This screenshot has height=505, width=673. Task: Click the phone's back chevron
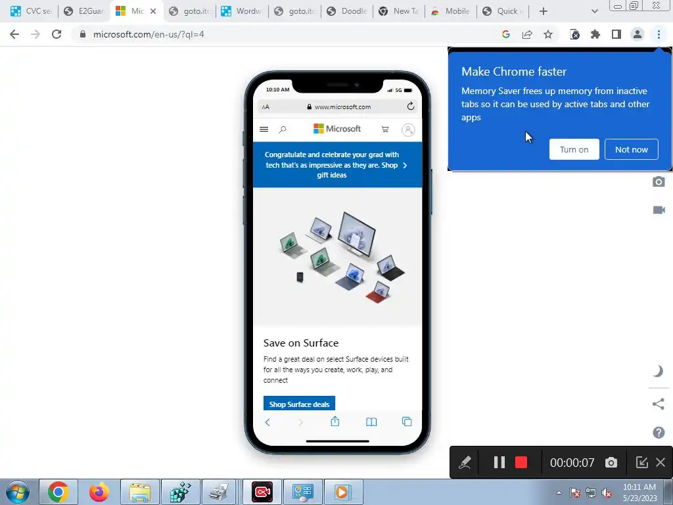click(267, 422)
